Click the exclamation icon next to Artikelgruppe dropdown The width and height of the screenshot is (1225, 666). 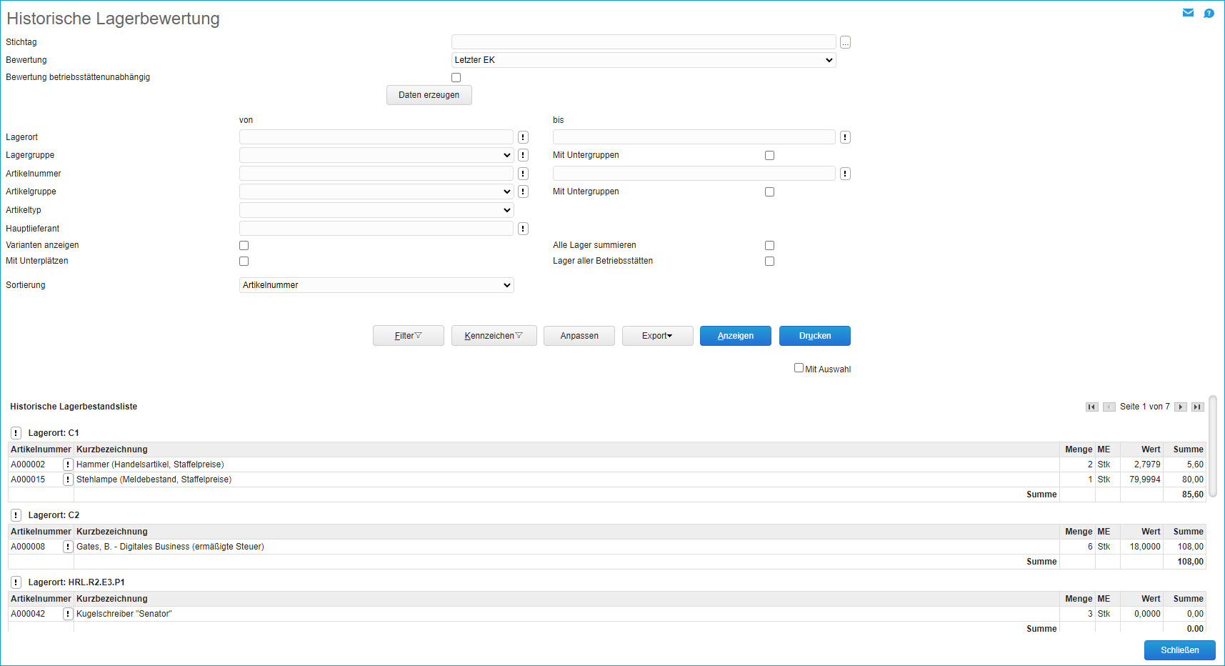point(523,192)
